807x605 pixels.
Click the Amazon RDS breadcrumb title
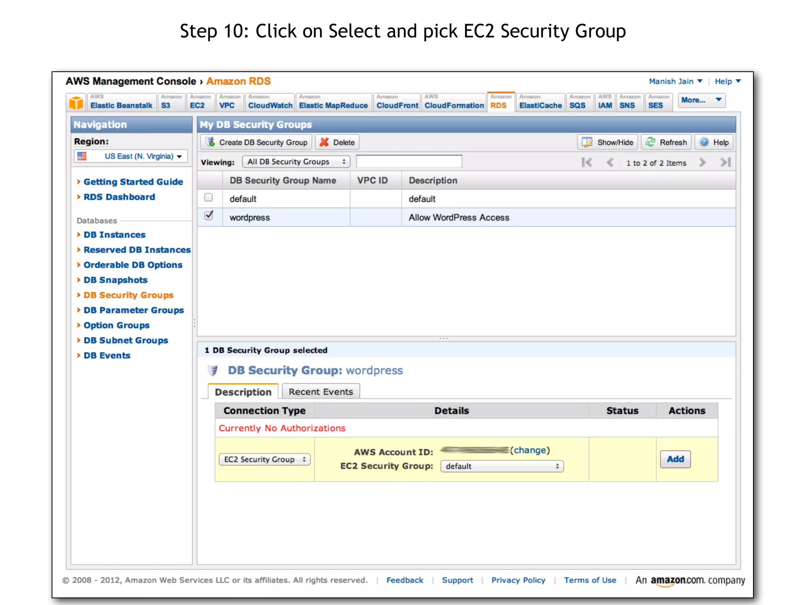point(238,81)
